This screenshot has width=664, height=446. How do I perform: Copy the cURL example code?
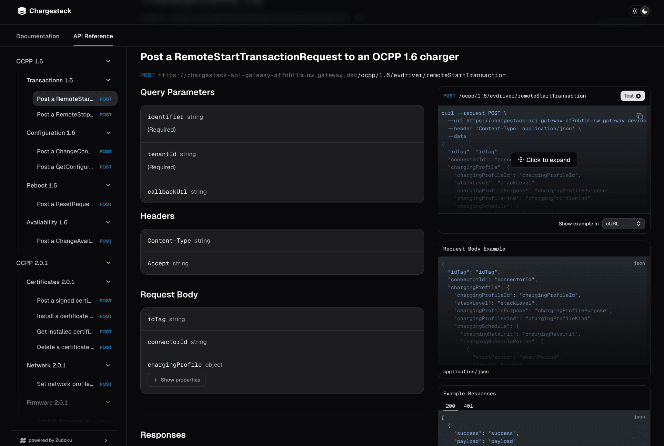click(x=640, y=116)
